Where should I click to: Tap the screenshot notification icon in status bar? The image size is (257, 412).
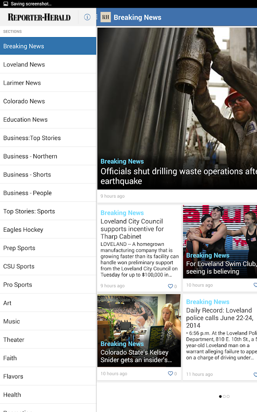5,4
